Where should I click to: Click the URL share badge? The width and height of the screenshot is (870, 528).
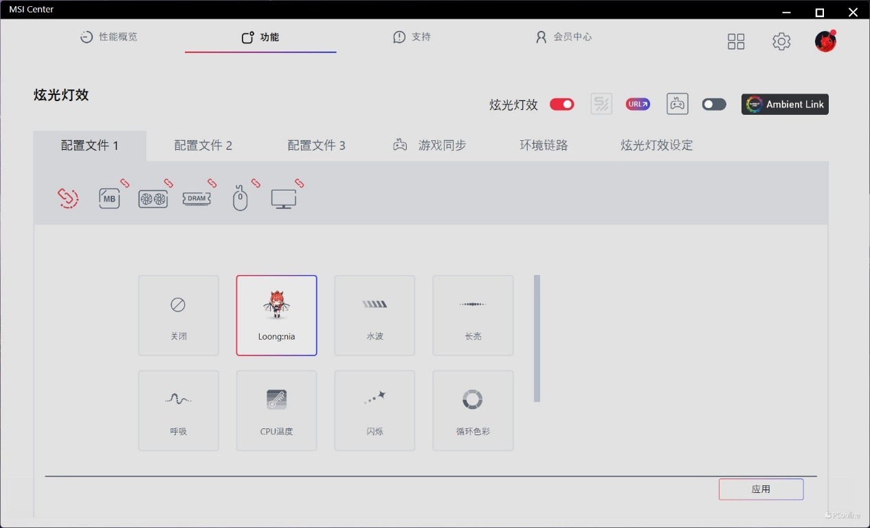click(x=638, y=104)
